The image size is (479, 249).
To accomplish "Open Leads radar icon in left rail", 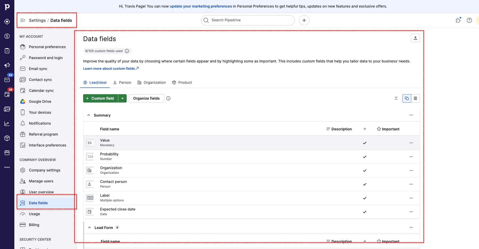I will [7, 22].
